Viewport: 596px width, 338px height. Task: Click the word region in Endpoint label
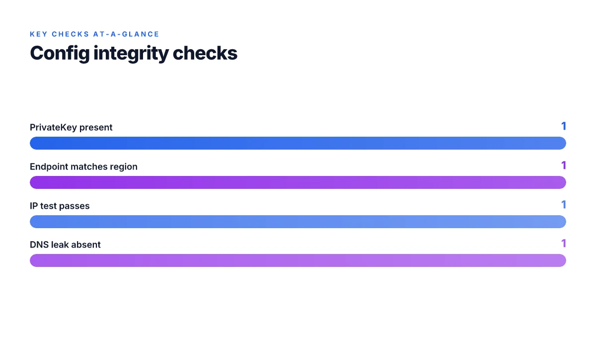click(125, 167)
